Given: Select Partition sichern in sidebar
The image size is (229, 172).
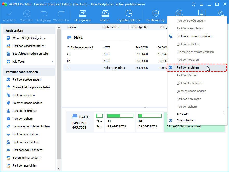Looking at the screenshot, I should (23, 119).
